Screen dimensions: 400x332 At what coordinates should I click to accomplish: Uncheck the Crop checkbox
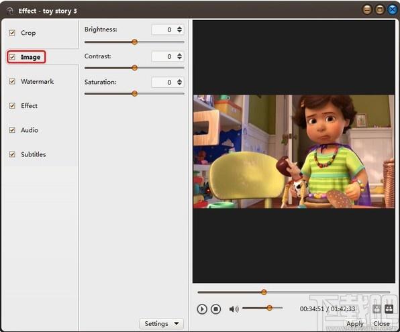pyautogui.click(x=12, y=33)
